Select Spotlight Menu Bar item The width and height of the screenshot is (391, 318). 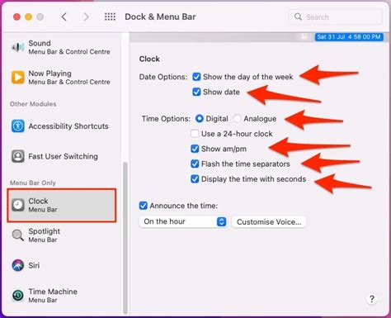tap(62, 235)
